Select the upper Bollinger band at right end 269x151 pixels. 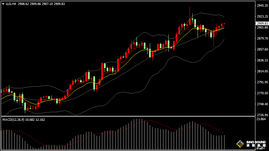223,17
